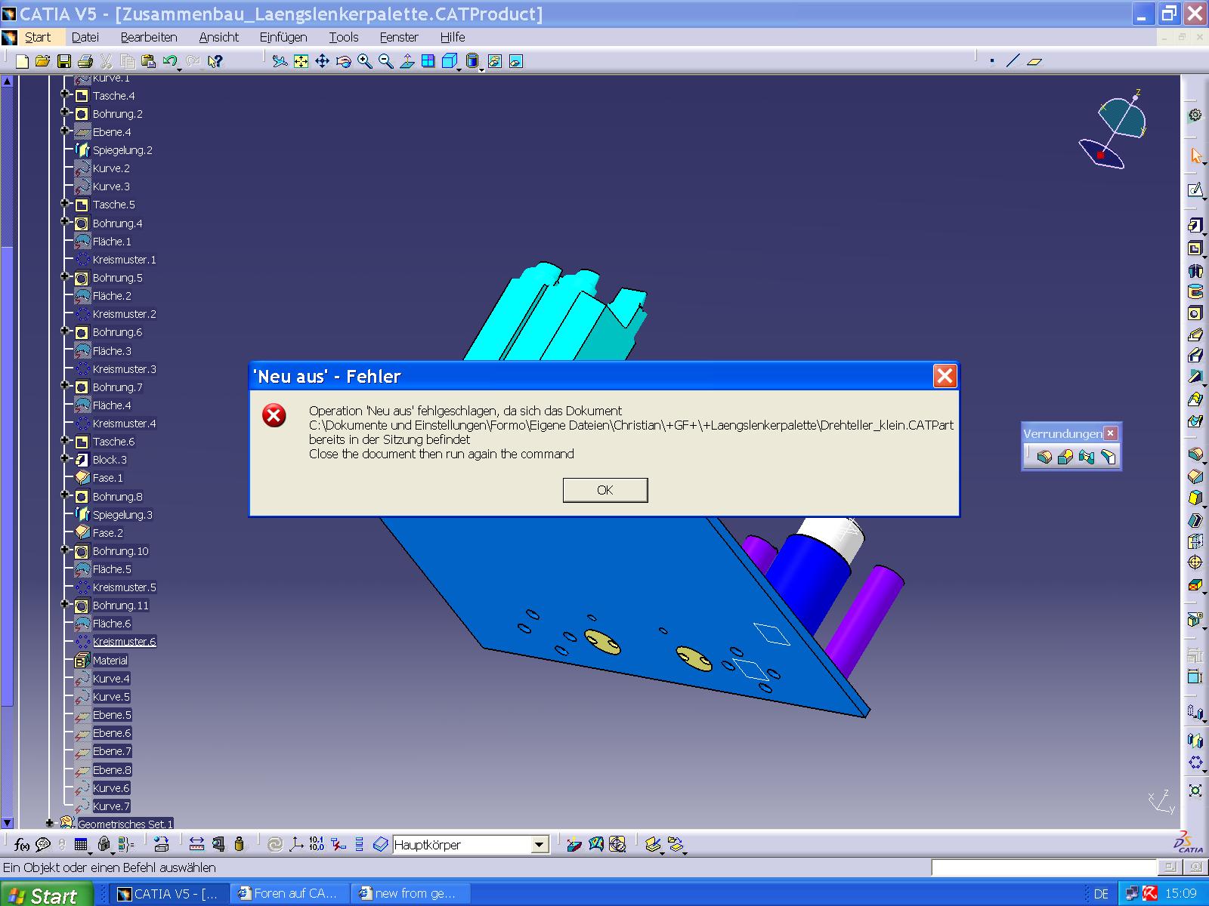The height and width of the screenshot is (906, 1209).
Task: Expand the Bohrung.5 tree node
Action: tap(65, 276)
